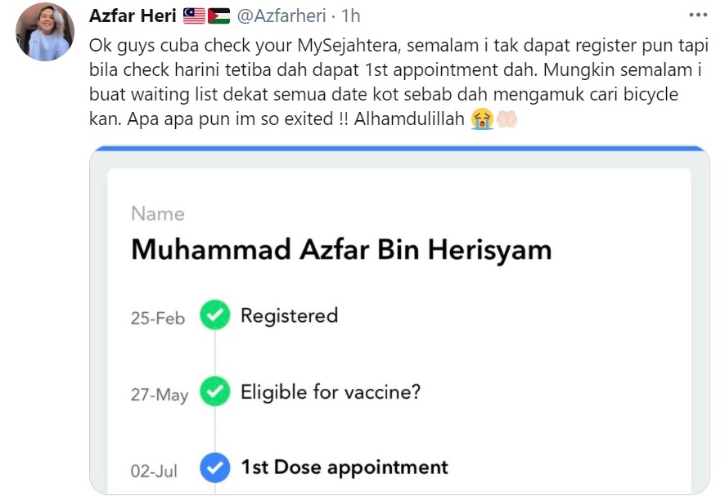This screenshot has width=725, height=496.
Task: Click the crying face emoji
Action: pyautogui.click(x=482, y=119)
